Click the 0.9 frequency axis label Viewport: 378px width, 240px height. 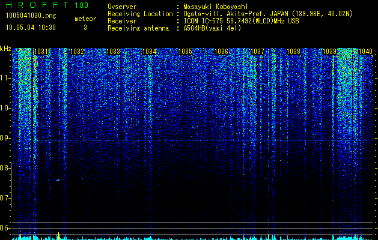coord(5,138)
